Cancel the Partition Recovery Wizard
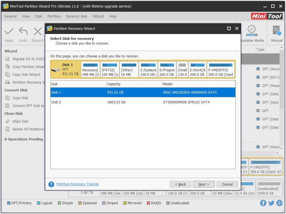The height and width of the screenshot is (214, 286). pyautogui.click(x=227, y=184)
